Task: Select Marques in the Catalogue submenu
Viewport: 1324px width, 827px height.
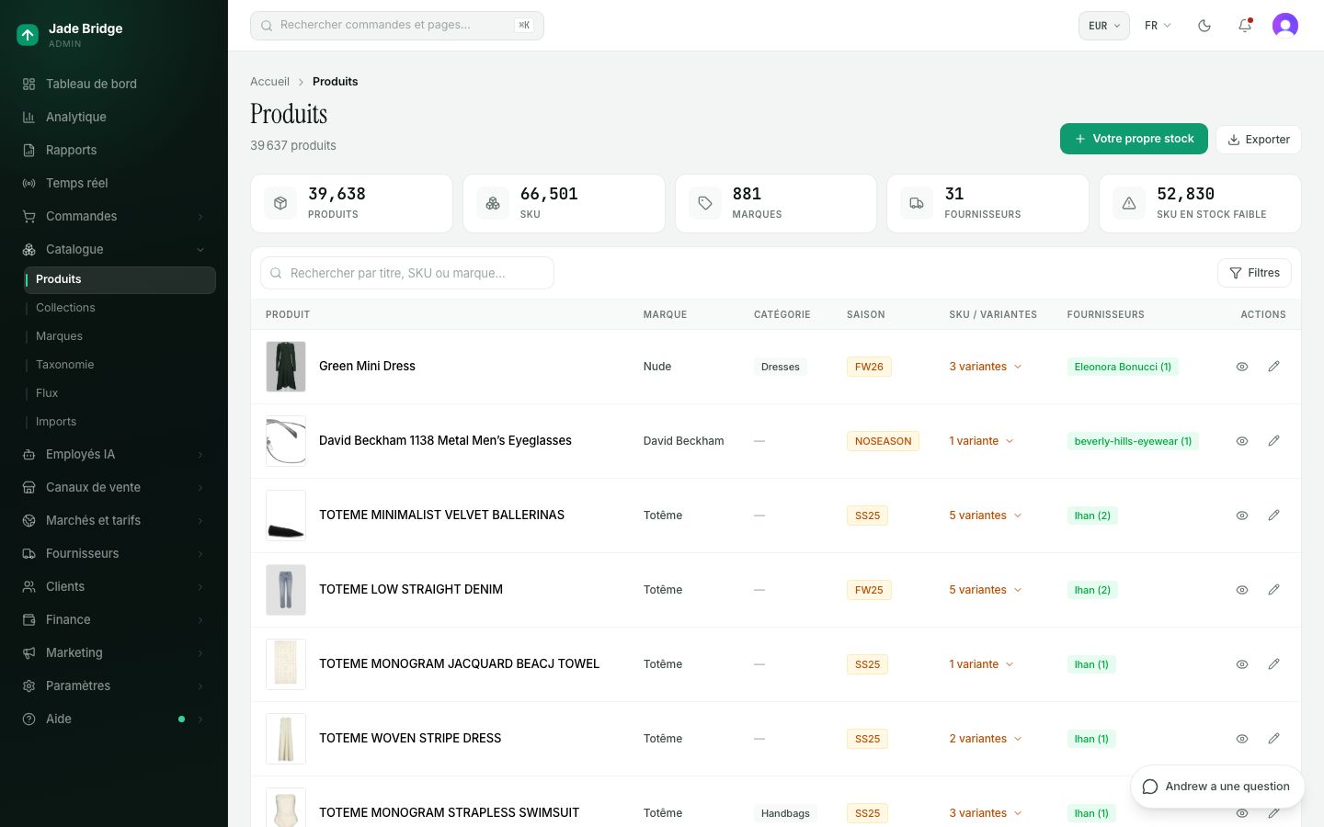Action: tap(120, 336)
